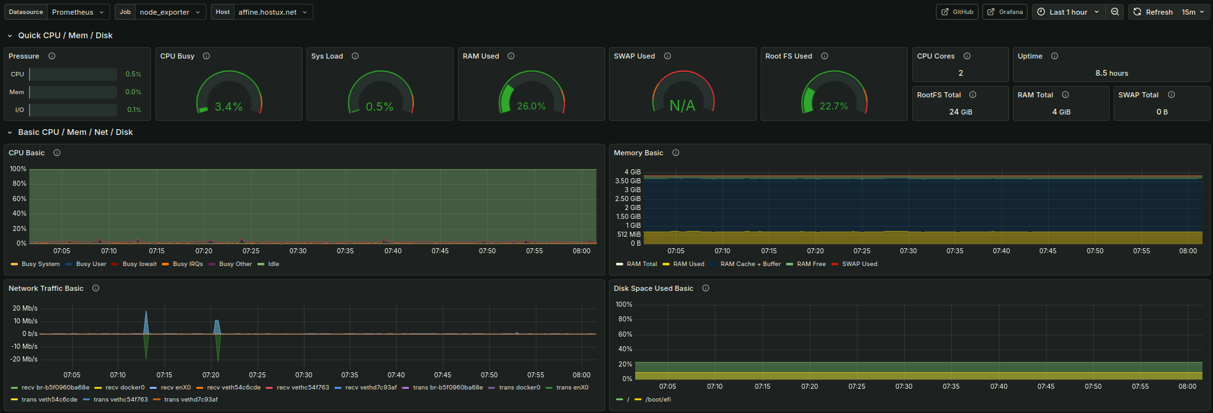Collapse the Basic CPU / Mem / Net / Disk row
1213x413 pixels.
click(69, 132)
